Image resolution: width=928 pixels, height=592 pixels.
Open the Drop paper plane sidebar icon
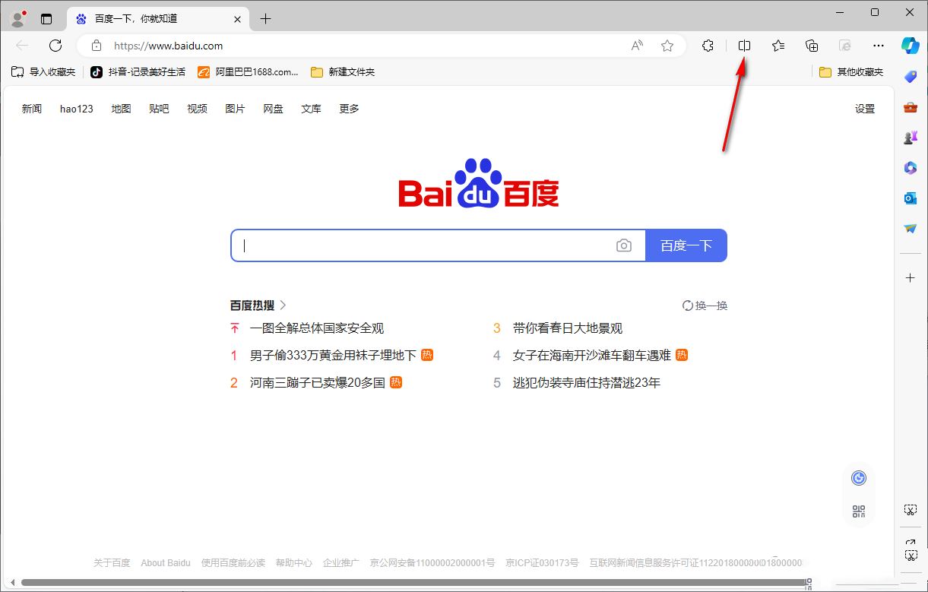tap(911, 229)
